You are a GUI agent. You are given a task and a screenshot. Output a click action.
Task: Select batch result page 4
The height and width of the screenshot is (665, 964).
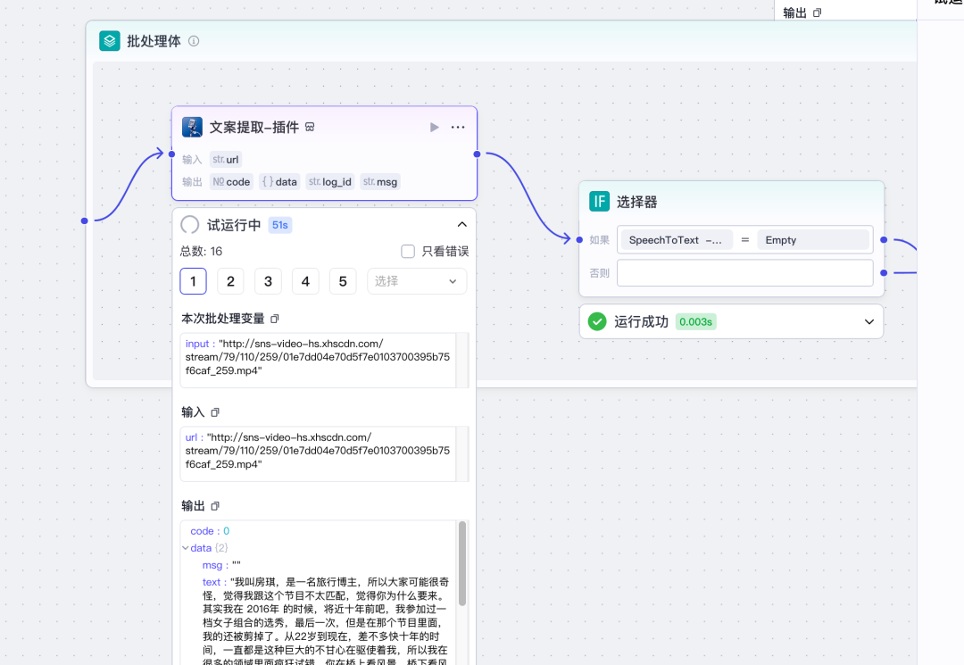[x=305, y=281]
